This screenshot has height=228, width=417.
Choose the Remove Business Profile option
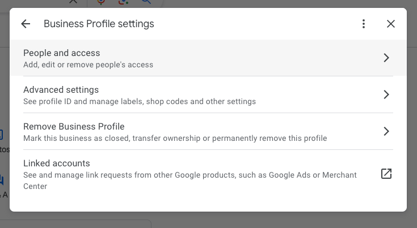click(74, 126)
